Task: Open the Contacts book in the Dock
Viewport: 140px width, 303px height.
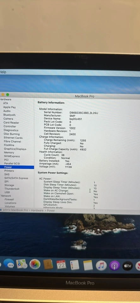Action: [x=48, y=264]
